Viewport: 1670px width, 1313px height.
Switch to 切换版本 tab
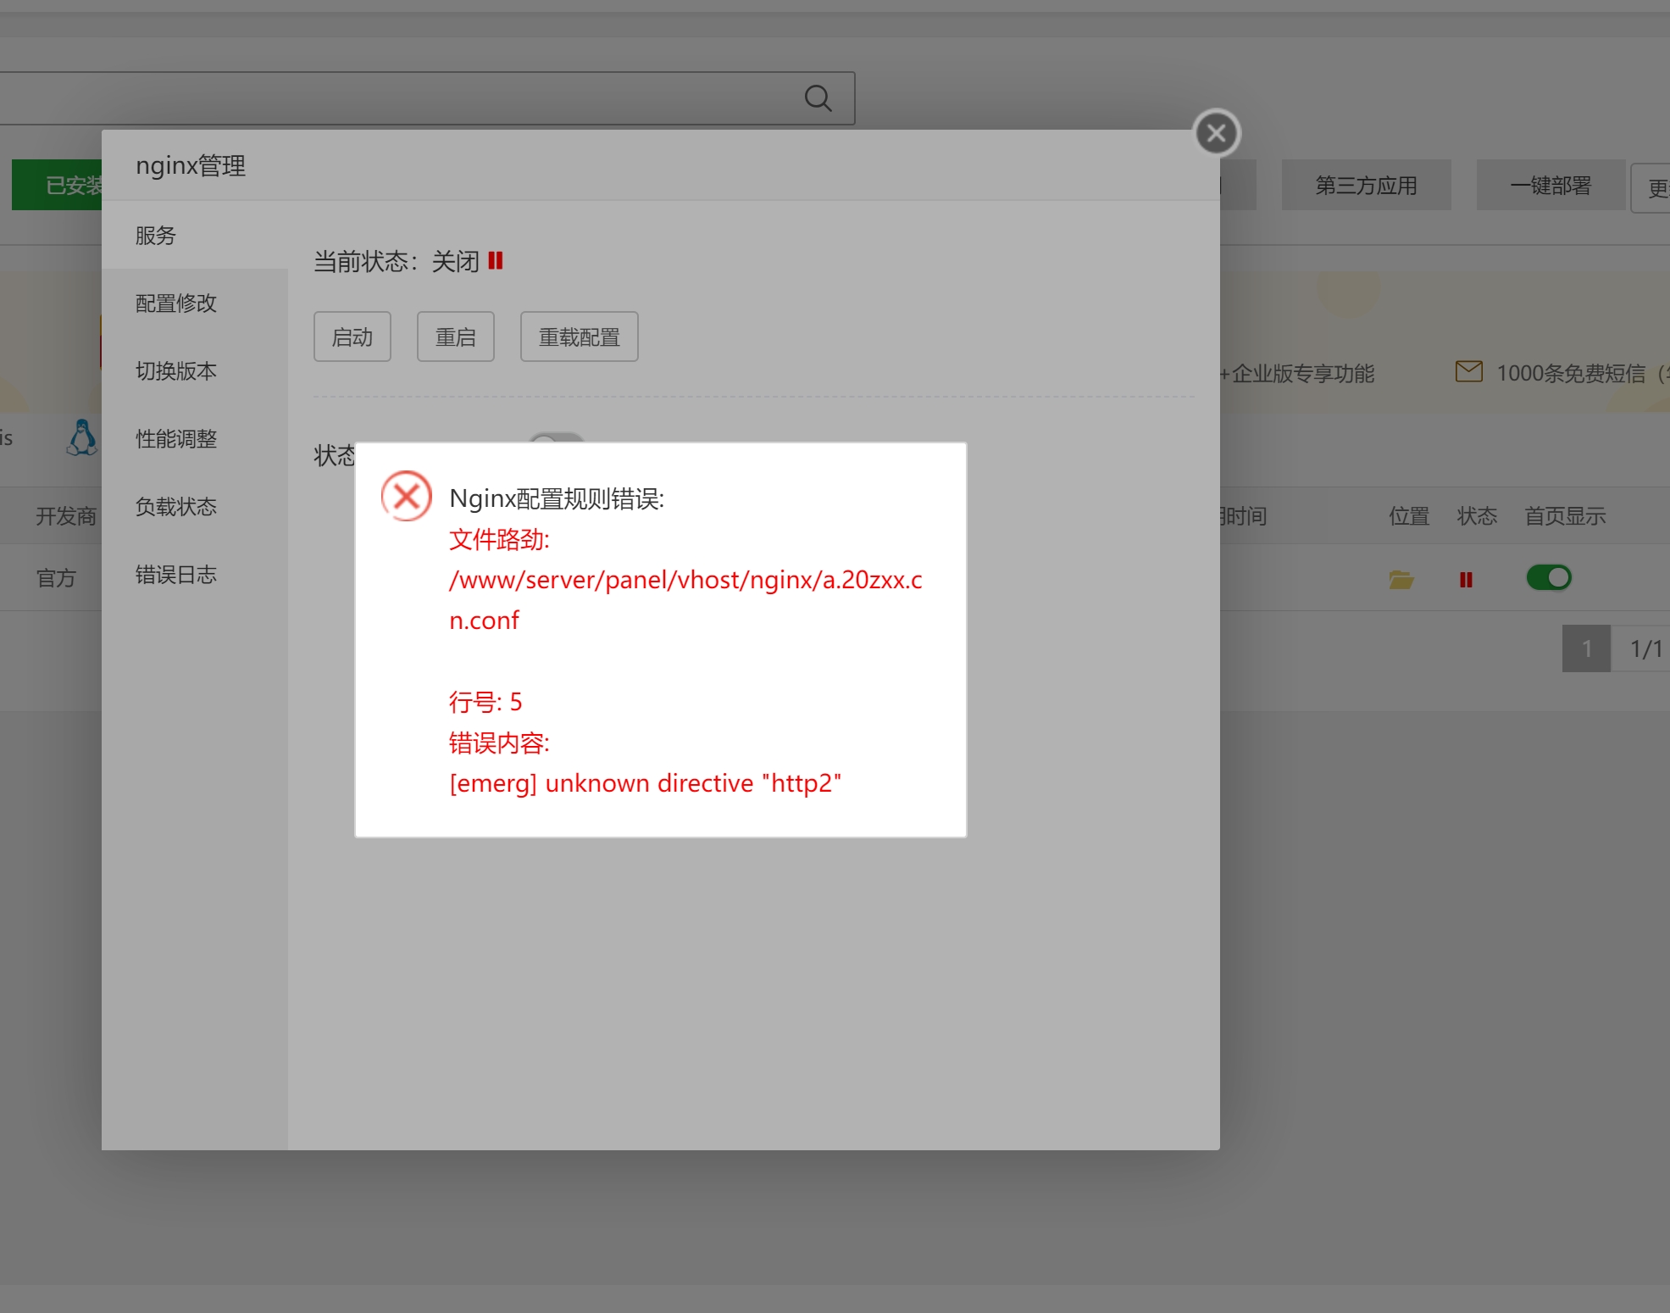click(195, 371)
